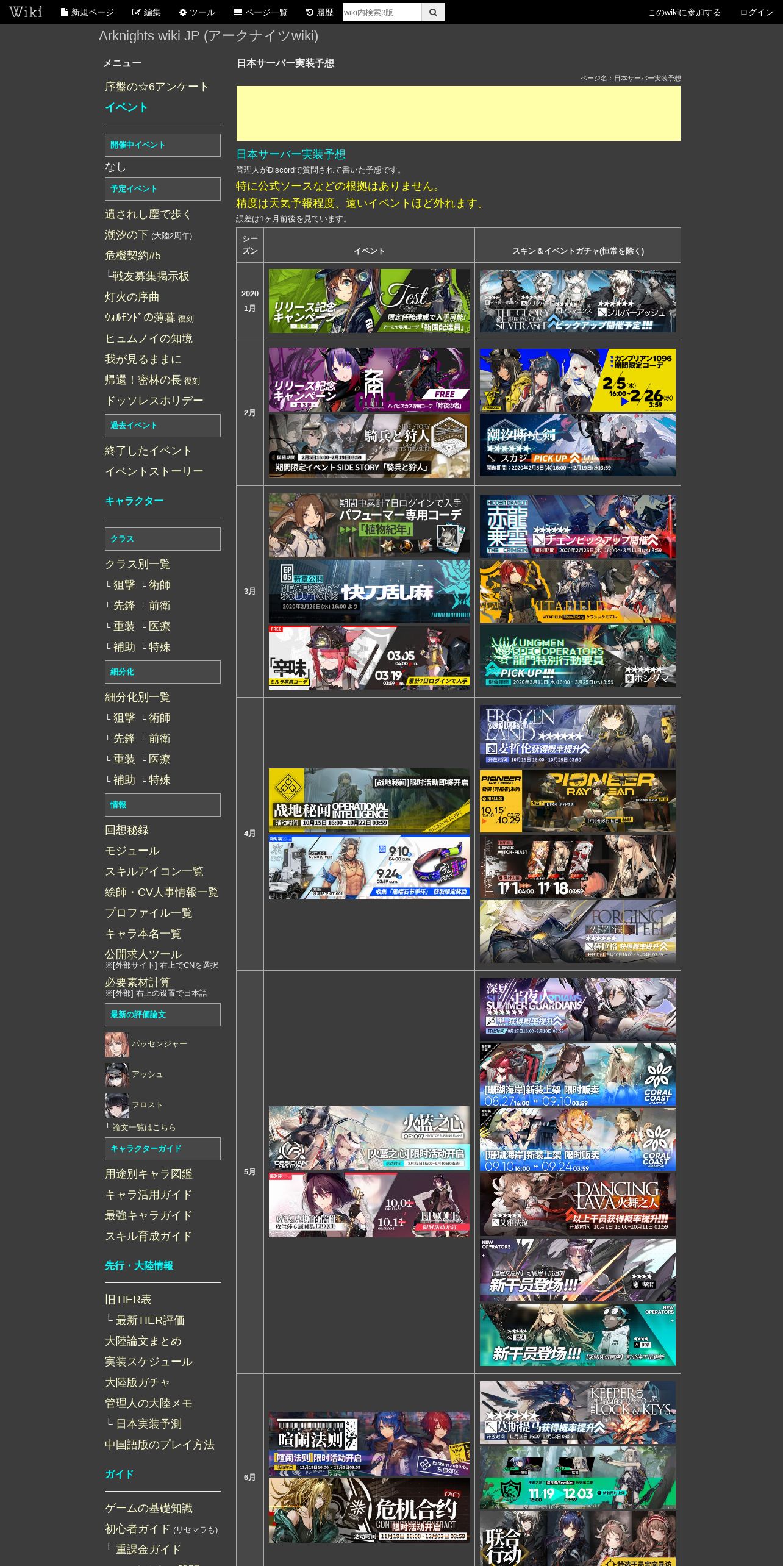Open 終了したイベント page
This screenshot has width=783, height=1566.
pos(149,451)
